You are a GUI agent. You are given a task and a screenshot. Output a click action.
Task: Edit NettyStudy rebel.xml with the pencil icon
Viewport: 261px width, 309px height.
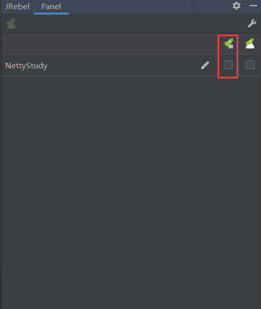(205, 65)
